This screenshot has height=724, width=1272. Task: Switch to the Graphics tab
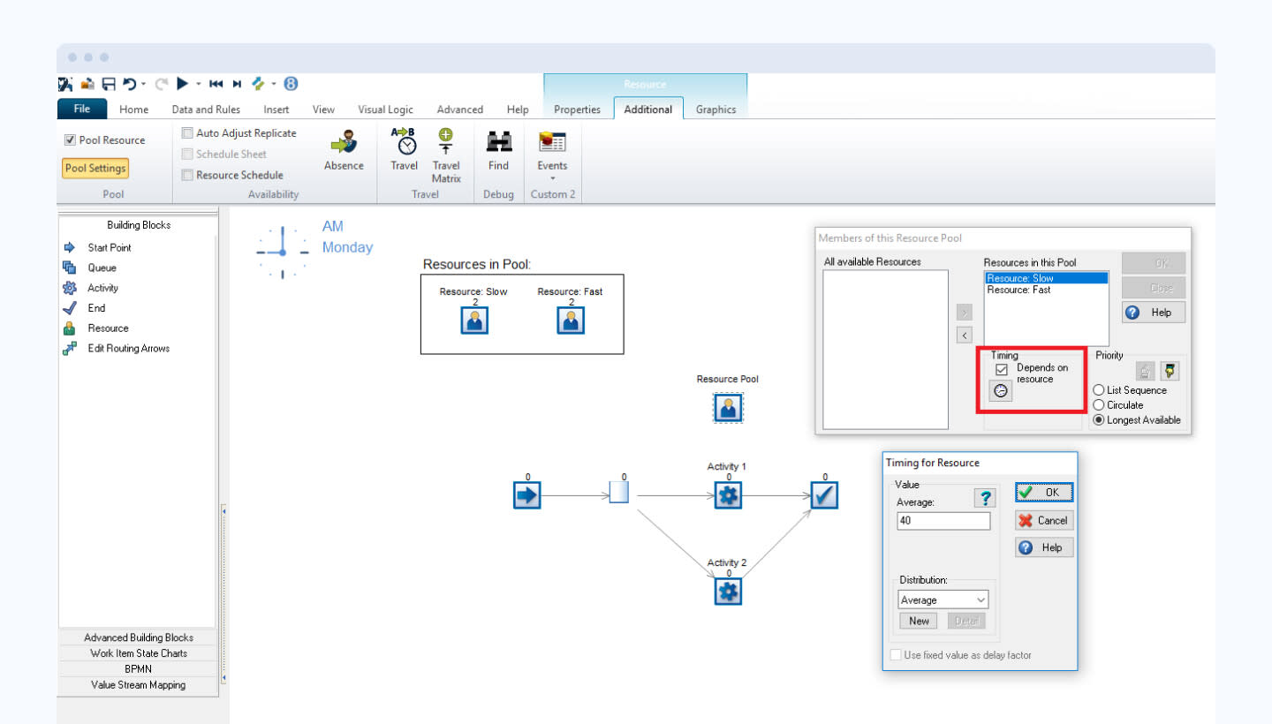pyautogui.click(x=715, y=109)
